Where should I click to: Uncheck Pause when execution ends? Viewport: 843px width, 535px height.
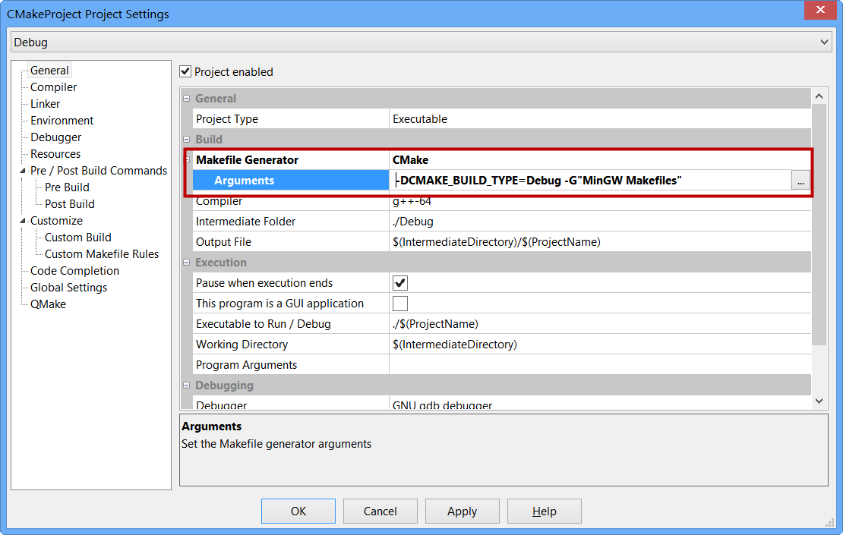[400, 282]
